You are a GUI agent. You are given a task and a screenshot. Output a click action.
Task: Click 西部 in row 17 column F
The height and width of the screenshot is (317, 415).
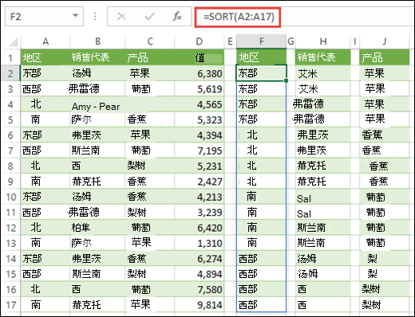coord(248,304)
